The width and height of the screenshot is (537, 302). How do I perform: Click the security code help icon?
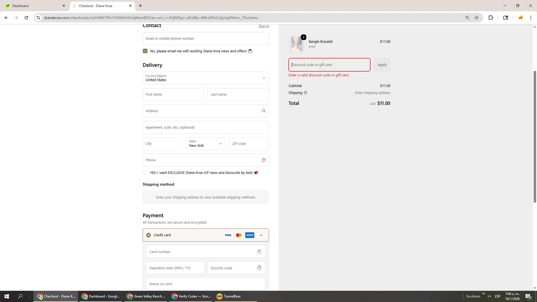click(x=259, y=268)
